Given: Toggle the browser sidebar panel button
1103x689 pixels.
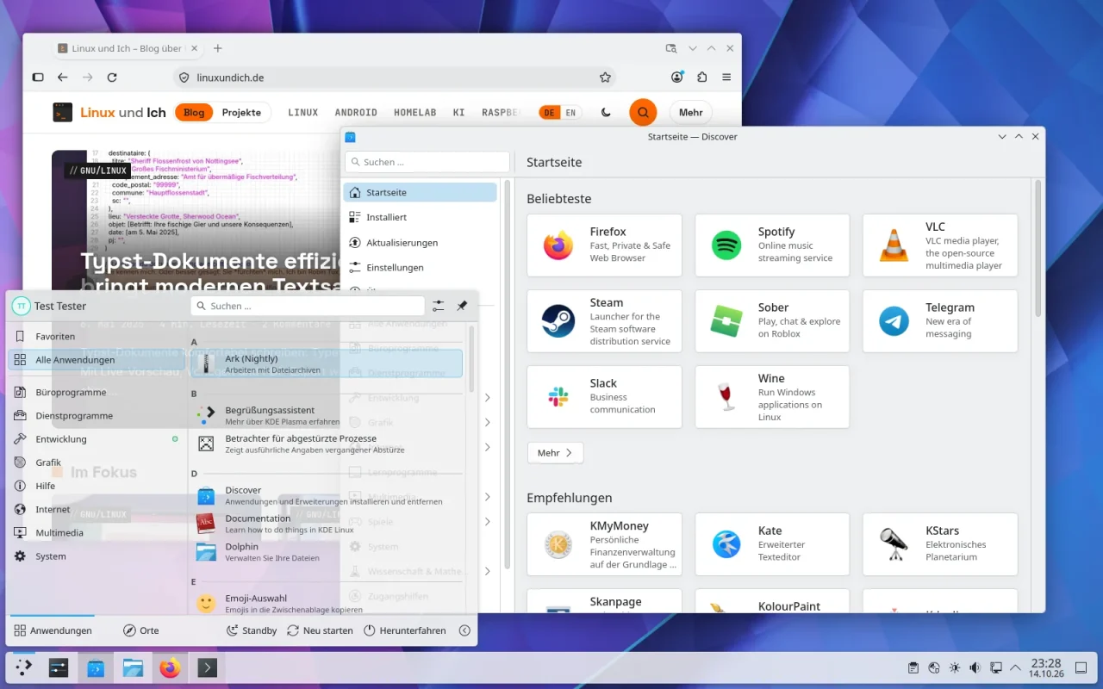Looking at the screenshot, I should 38,78.
